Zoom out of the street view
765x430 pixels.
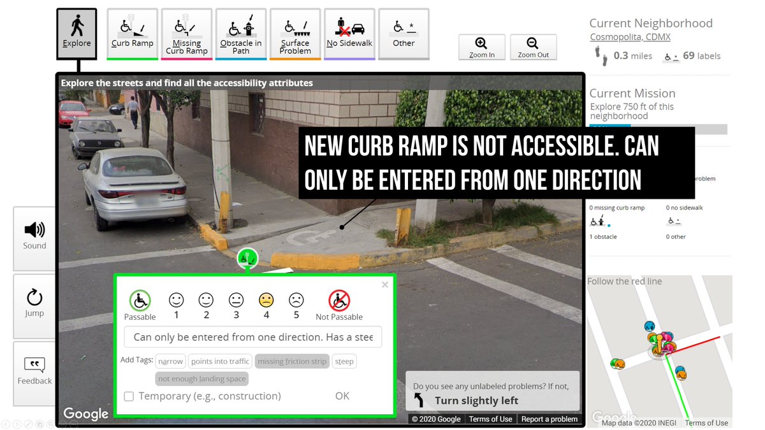(x=534, y=47)
